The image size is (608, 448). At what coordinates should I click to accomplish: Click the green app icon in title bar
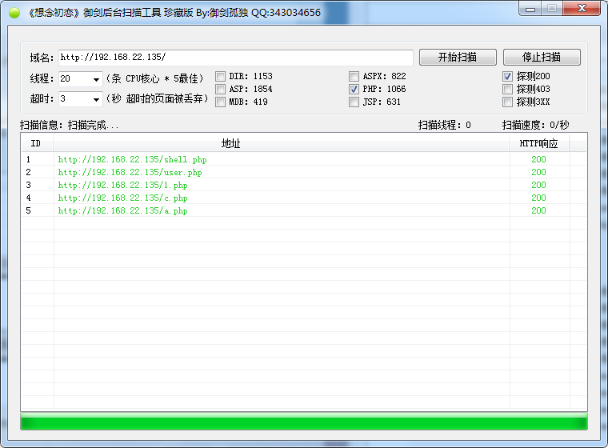click(x=14, y=13)
